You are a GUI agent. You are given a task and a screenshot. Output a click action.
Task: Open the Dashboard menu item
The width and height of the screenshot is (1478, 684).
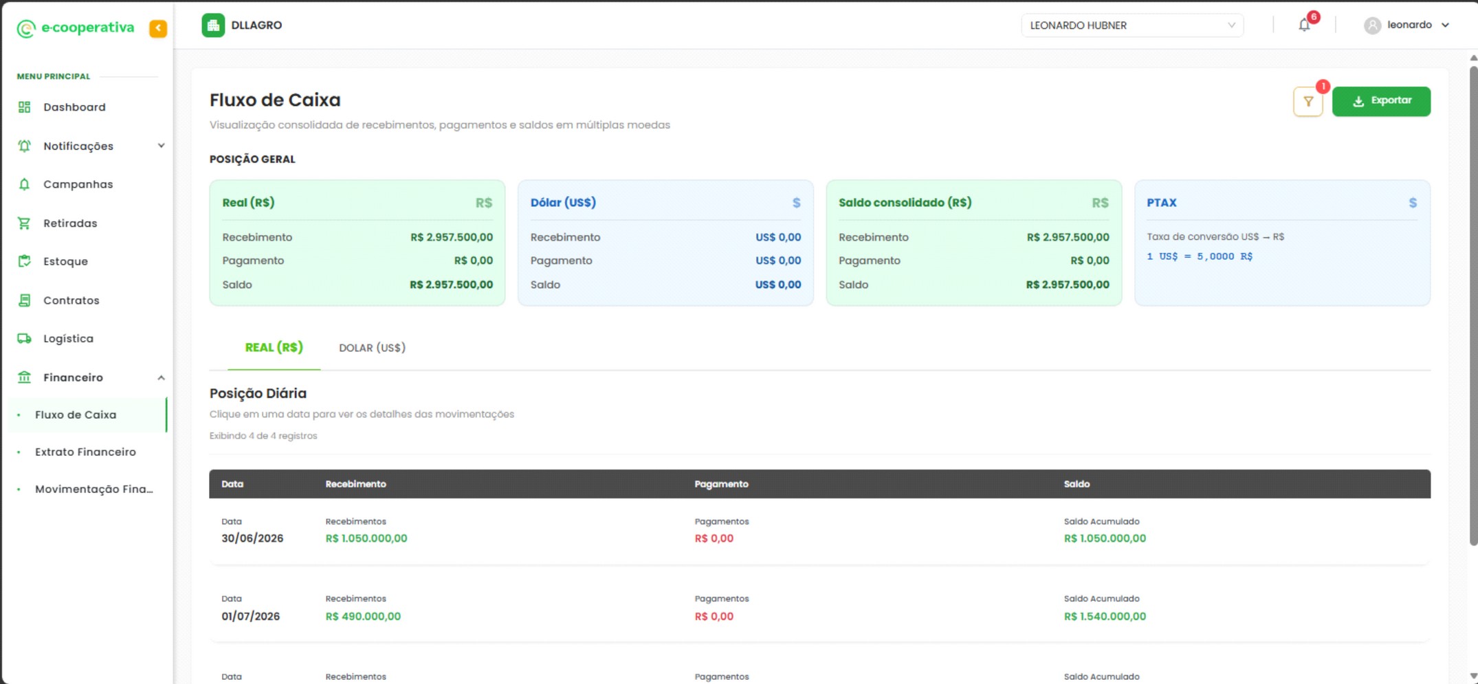pyautogui.click(x=74, y=107)
